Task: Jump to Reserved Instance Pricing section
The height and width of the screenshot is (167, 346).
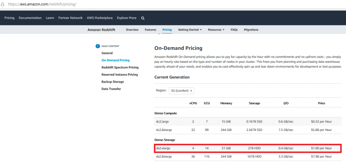Action: coord(120,75)
